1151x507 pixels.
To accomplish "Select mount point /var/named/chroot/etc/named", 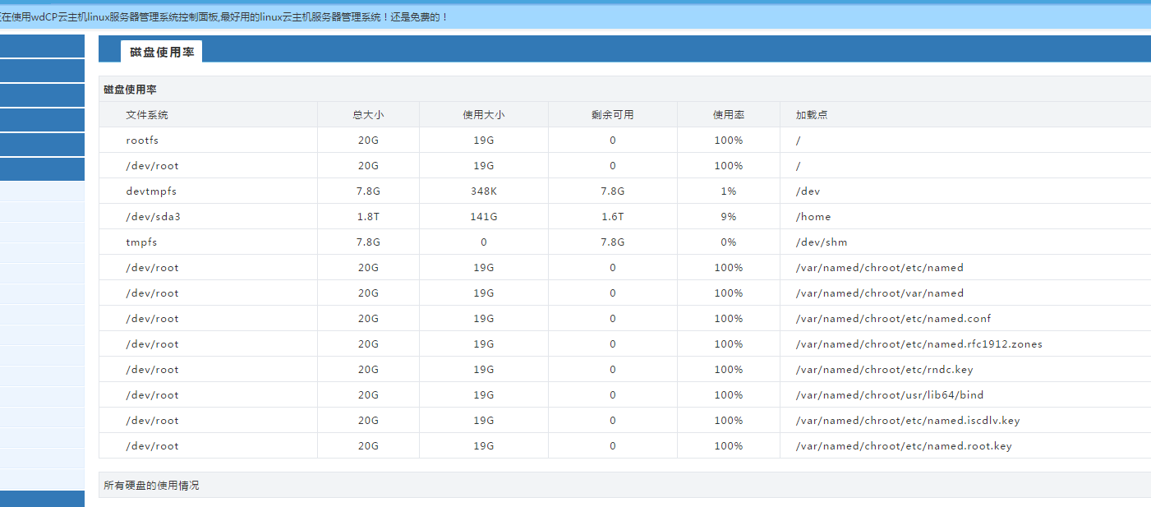I will (x=879, y=268).
